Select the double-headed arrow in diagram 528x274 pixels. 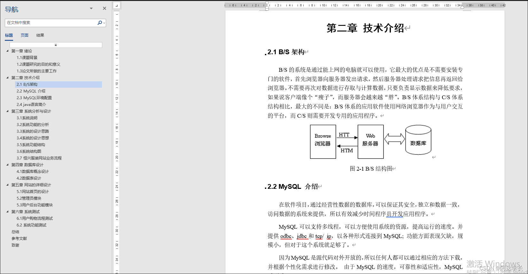[x=394, y=139]
